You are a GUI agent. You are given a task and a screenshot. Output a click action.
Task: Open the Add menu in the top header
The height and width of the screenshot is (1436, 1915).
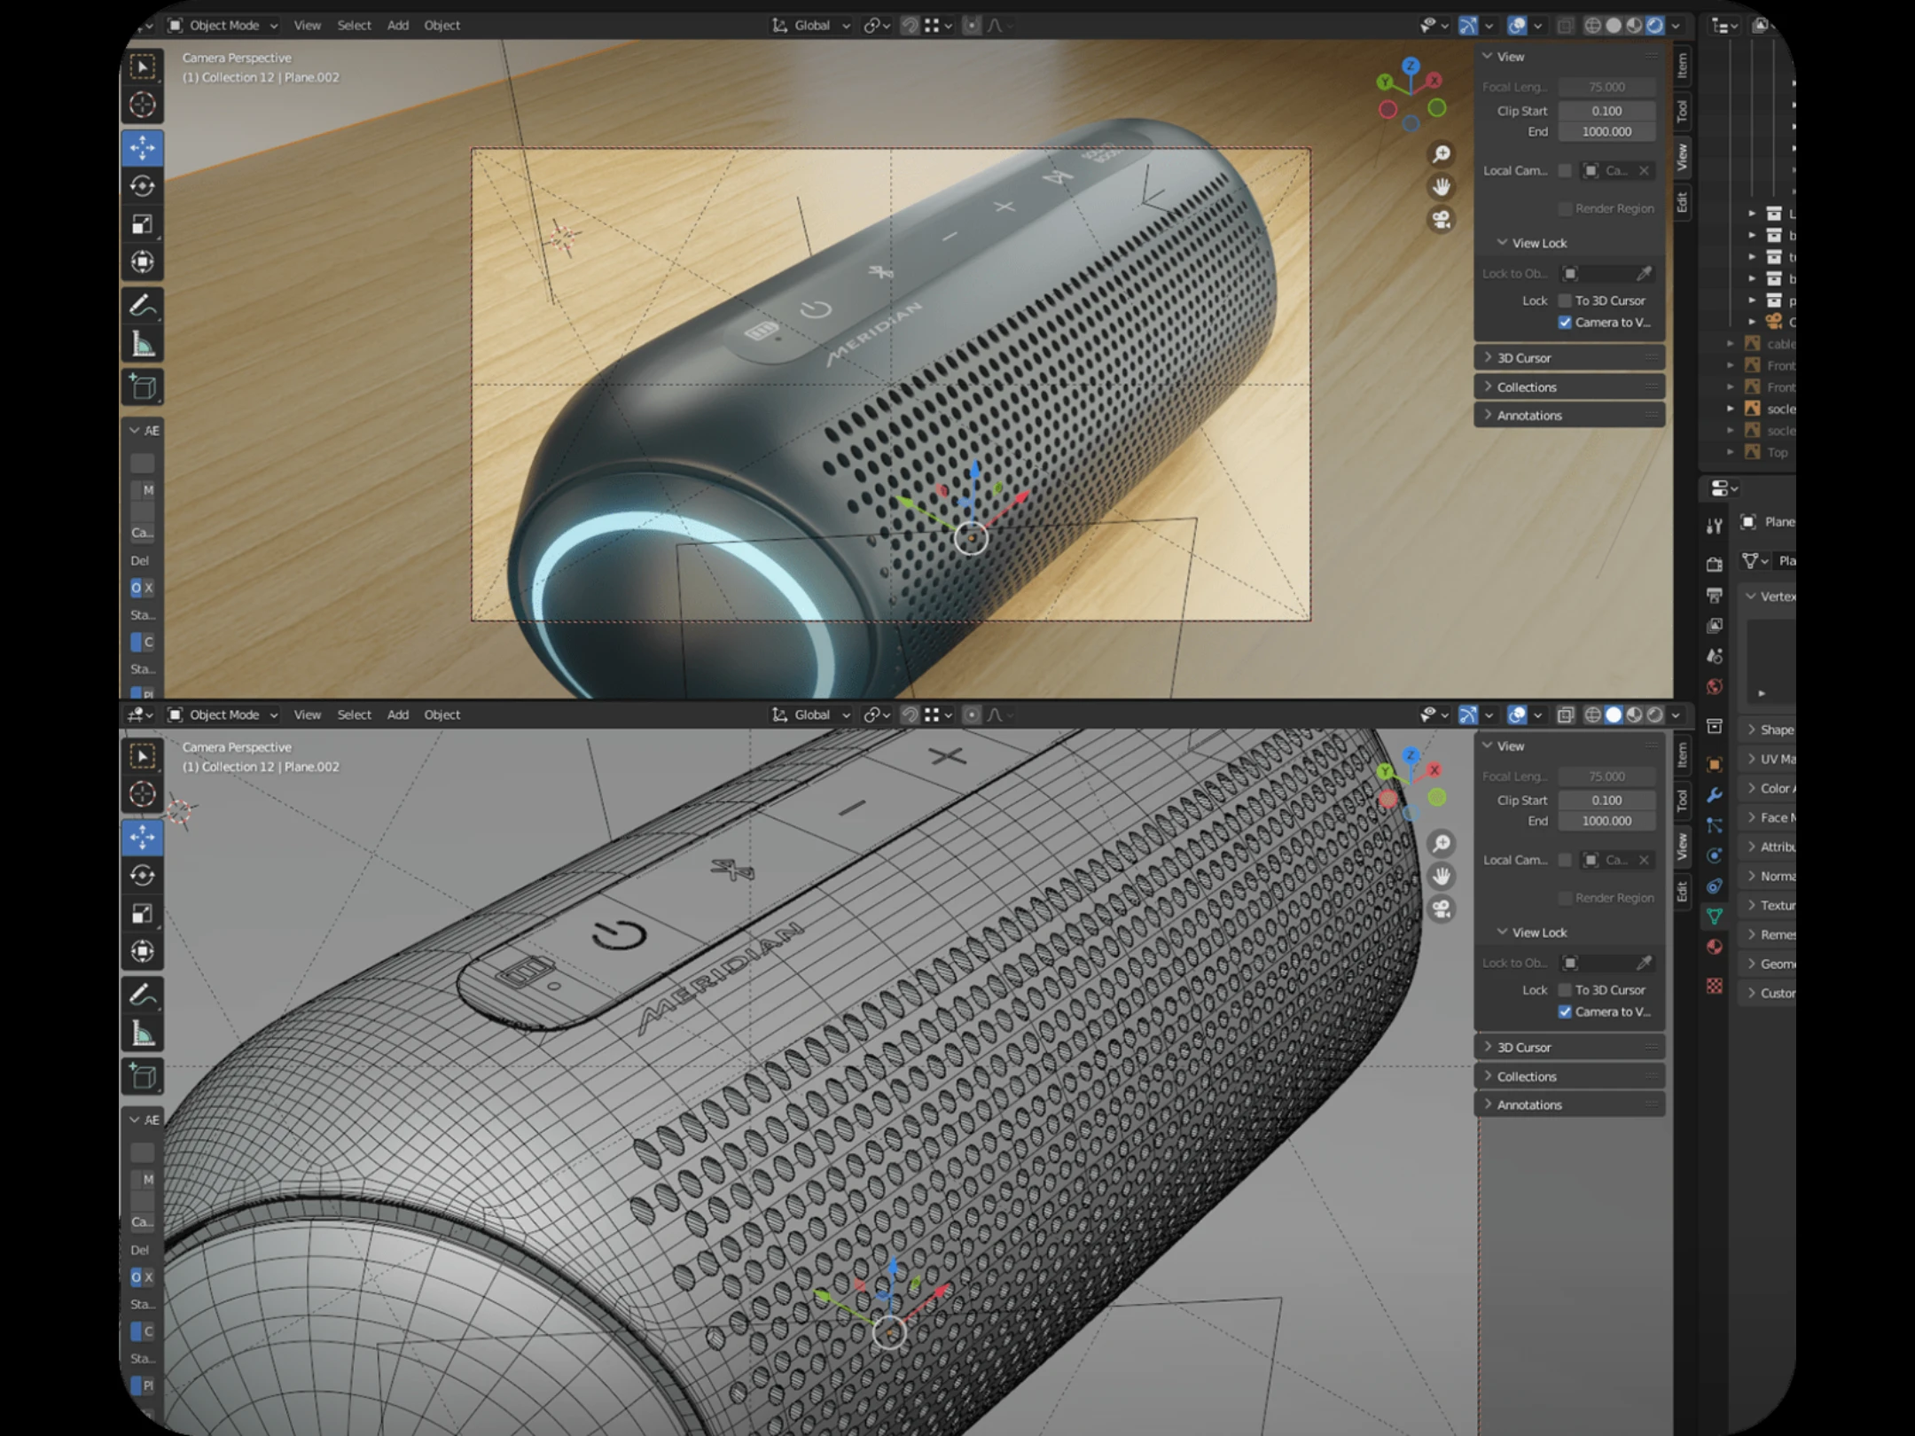pyautogui.click(x=397, y=26)
